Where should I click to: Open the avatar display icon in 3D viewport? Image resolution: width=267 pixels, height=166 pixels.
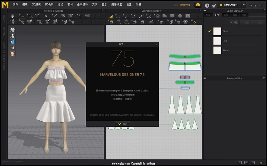pyautogui.click(x=13, y=36)
